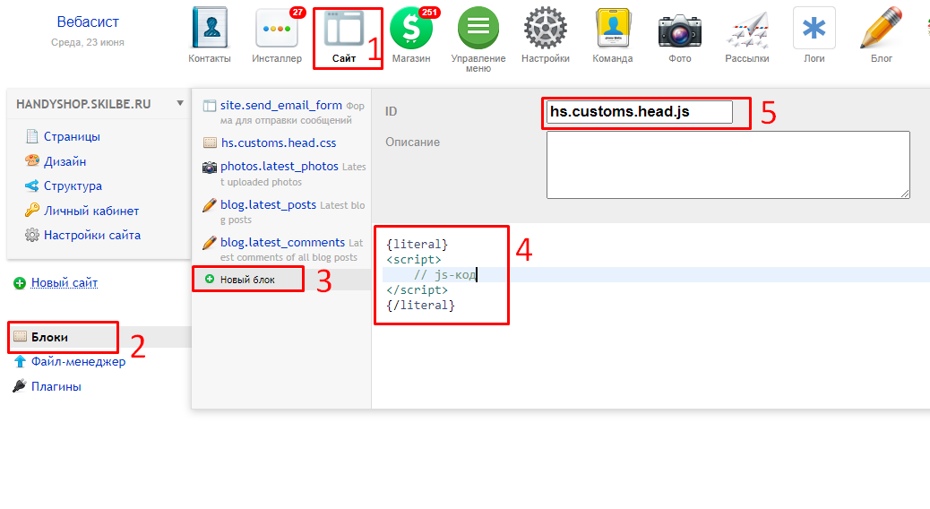Go to Pages (Страницы) section

tap(72, 137)
